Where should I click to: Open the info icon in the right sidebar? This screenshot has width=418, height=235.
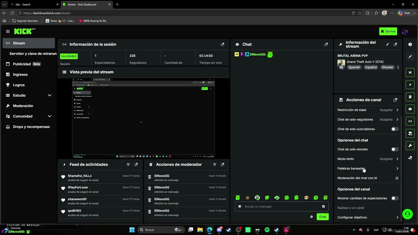(410, 44)
